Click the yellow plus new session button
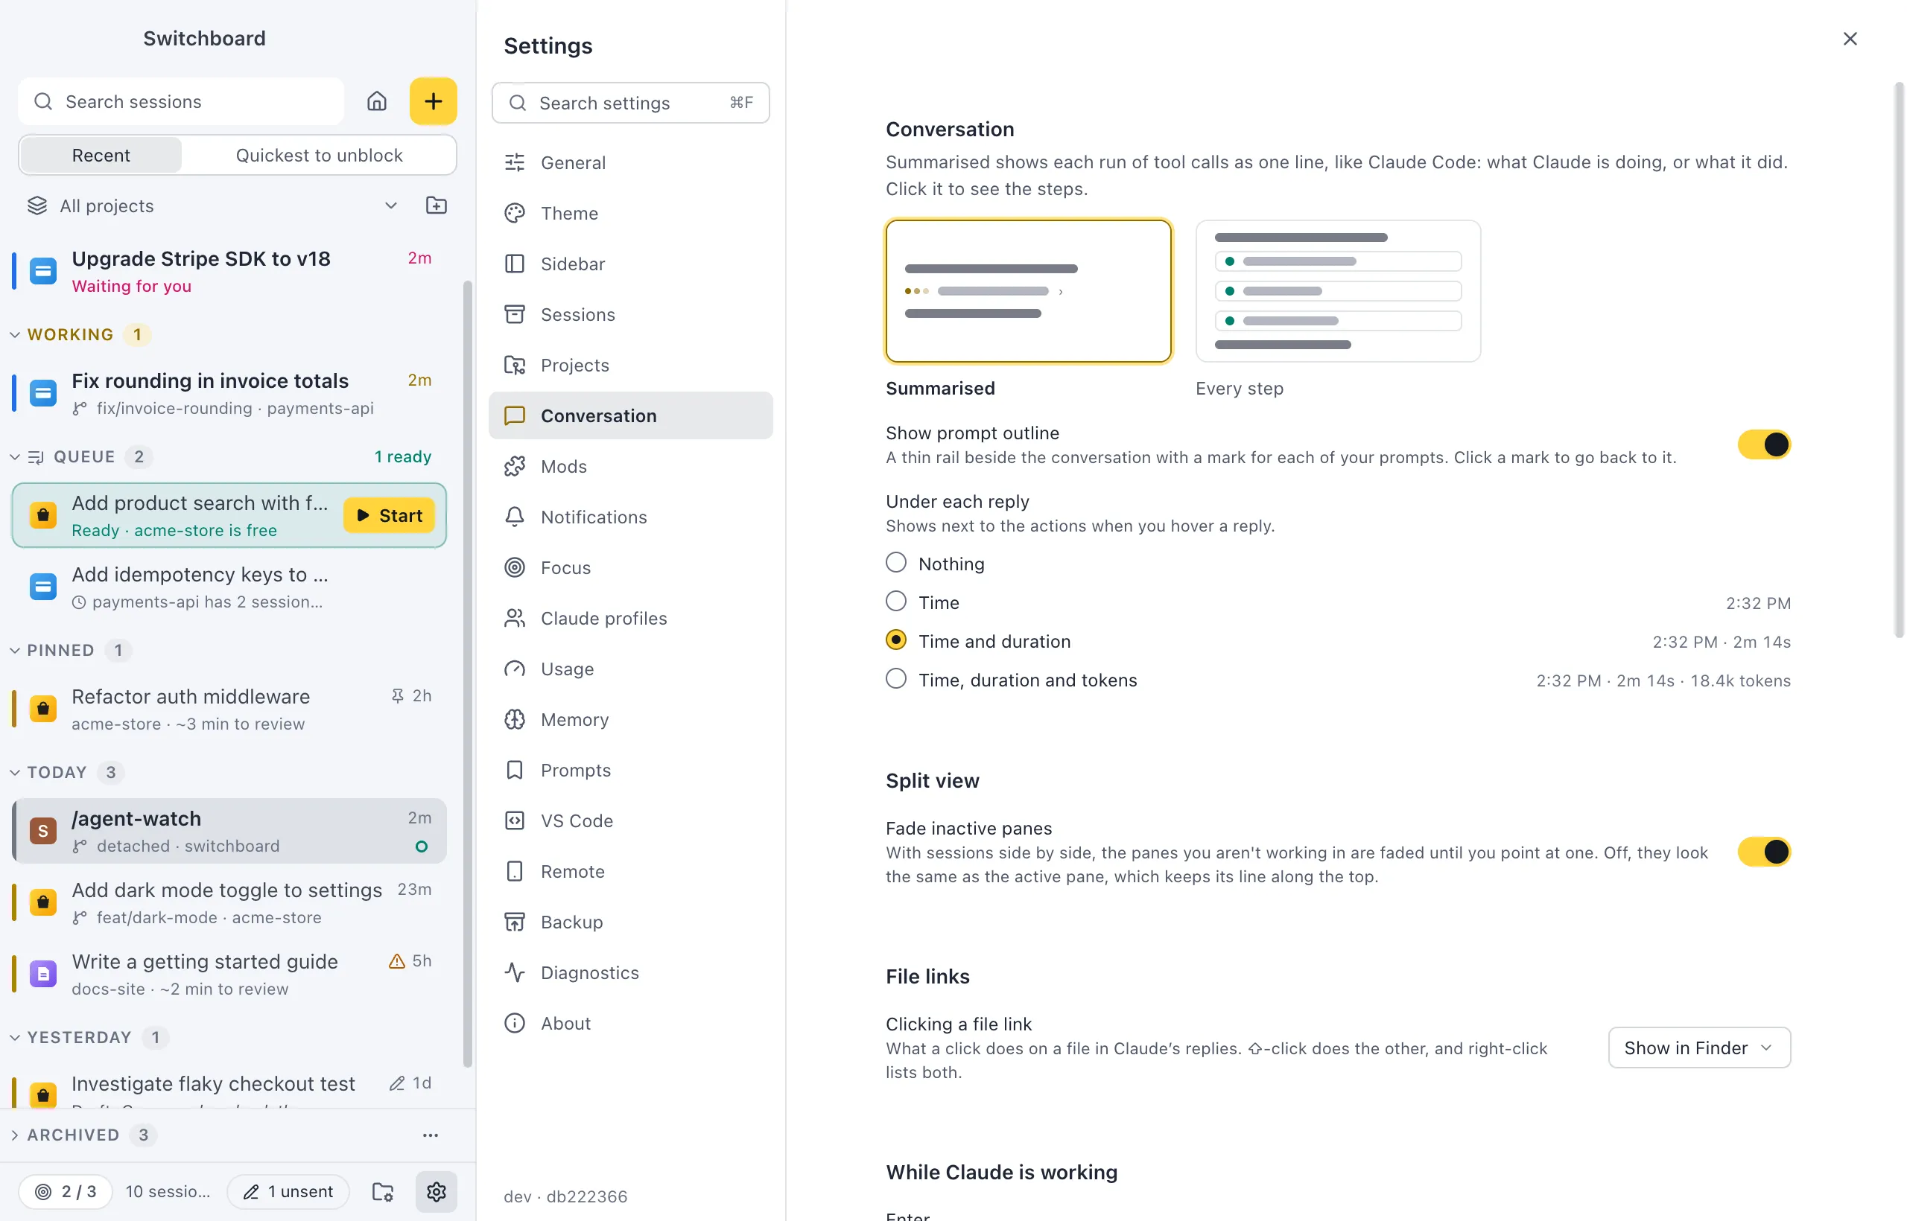The image size is (1907, 1221). coord(433,101)
